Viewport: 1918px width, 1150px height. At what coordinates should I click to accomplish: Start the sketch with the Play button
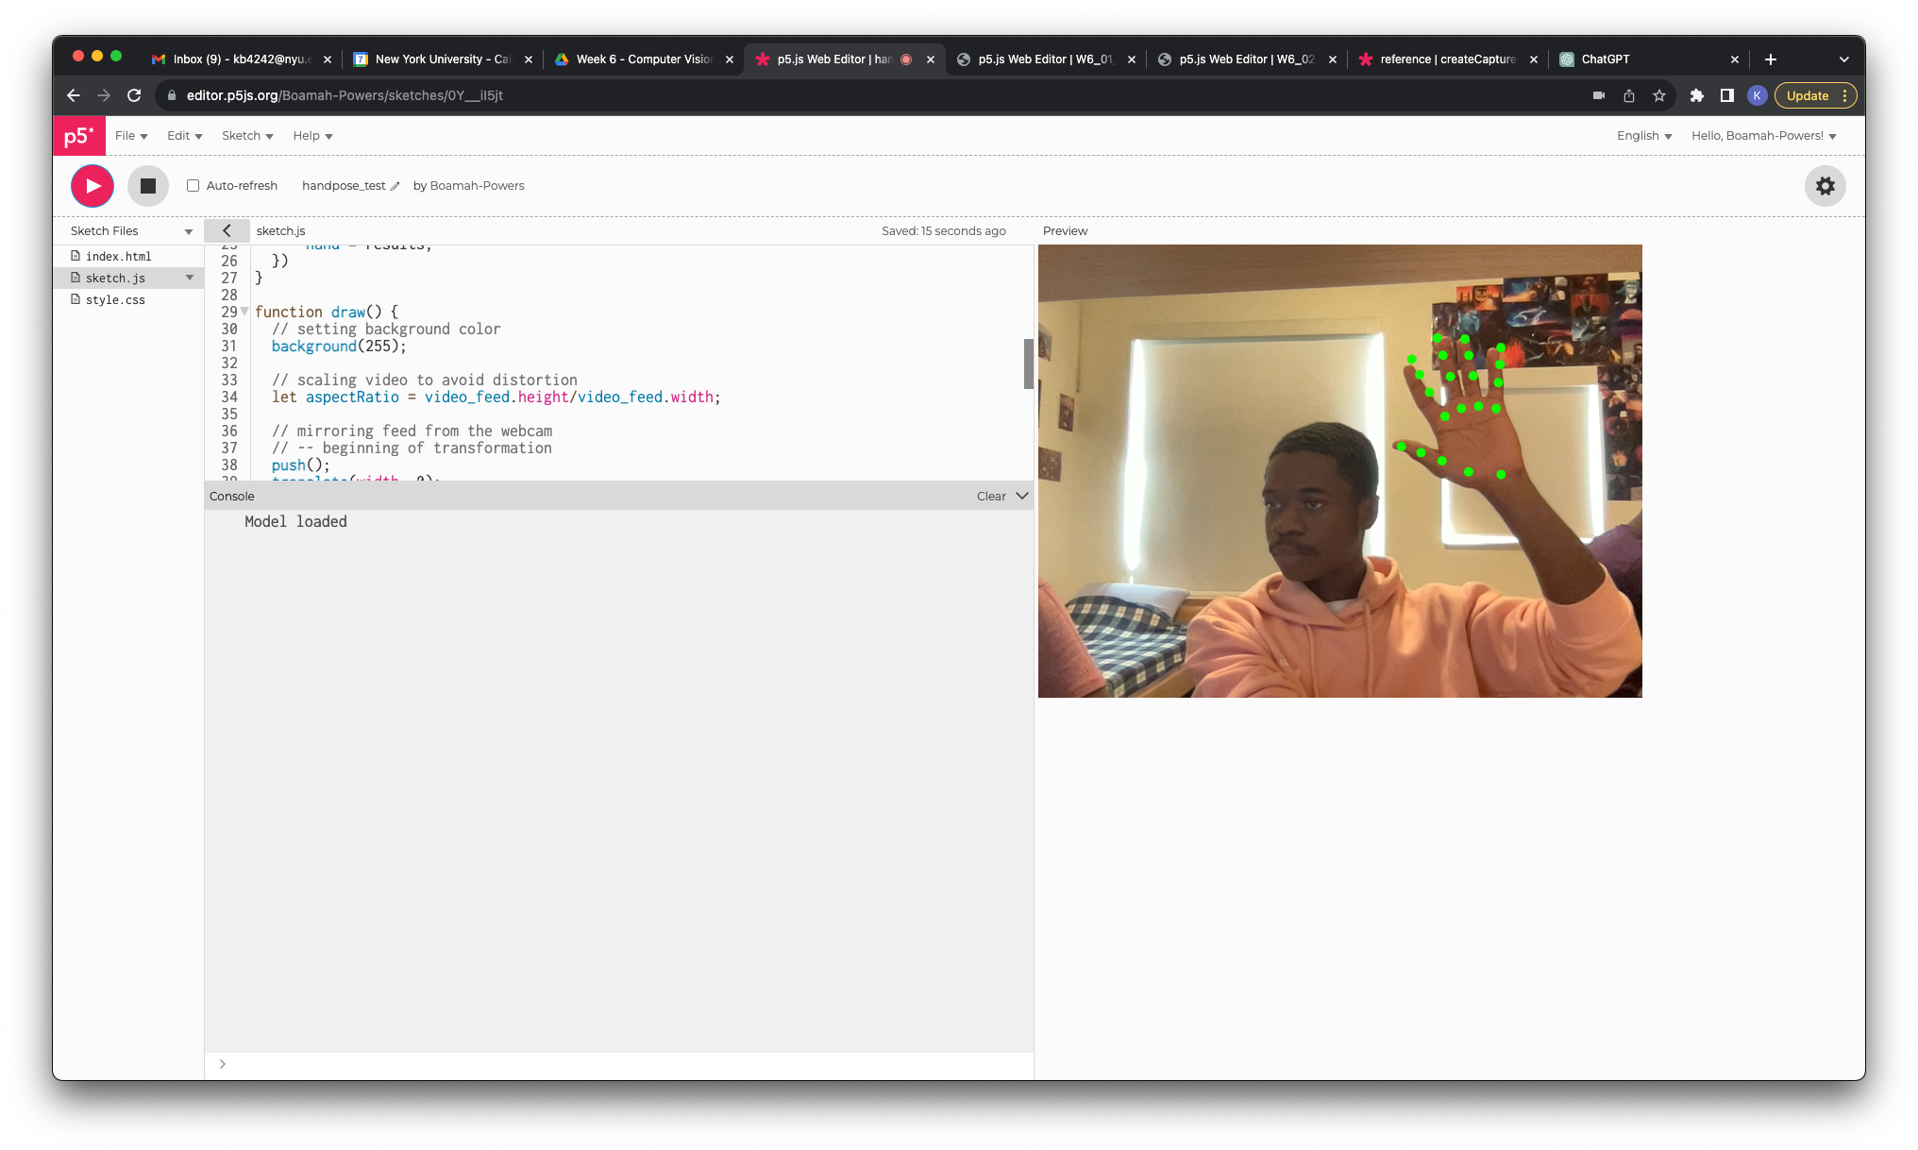tap(93, 186)
